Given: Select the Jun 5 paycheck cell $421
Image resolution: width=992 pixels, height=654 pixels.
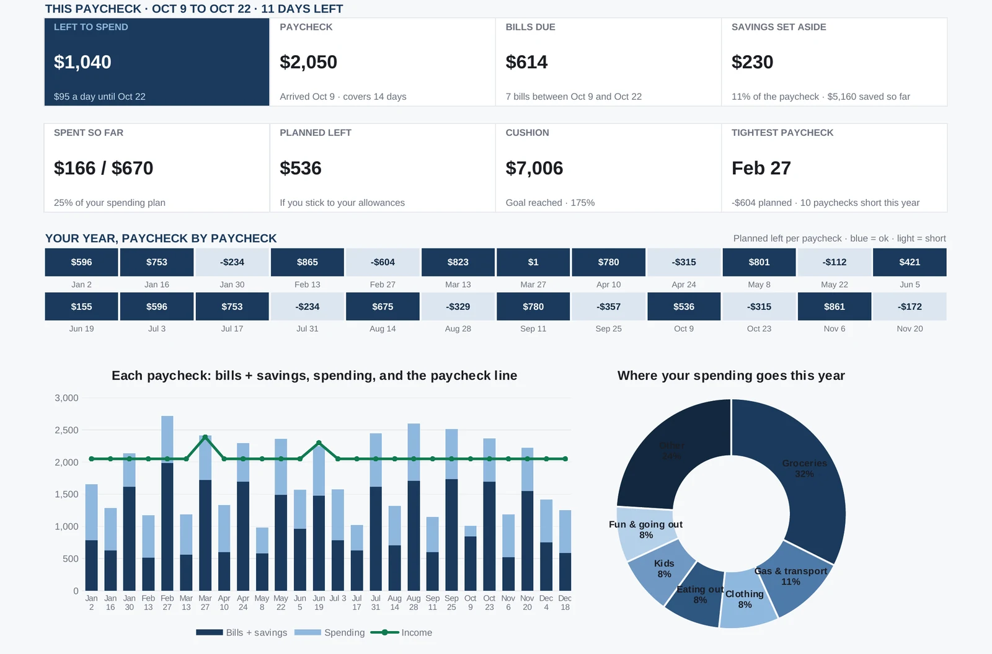Looking at the screenshot, I should pos(910,262).
